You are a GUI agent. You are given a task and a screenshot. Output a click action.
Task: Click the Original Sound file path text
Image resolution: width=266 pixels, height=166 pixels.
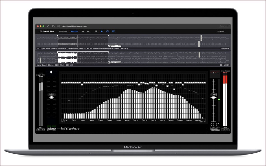point(84,48)
